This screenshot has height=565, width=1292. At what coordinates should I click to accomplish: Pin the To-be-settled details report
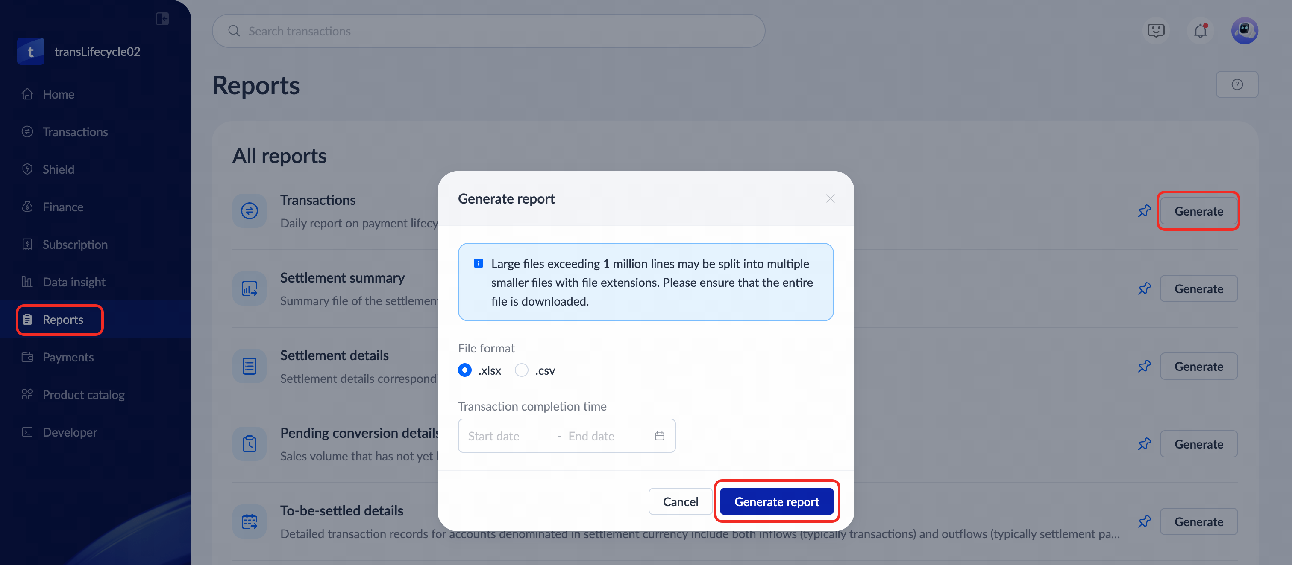pos(1144,522)
